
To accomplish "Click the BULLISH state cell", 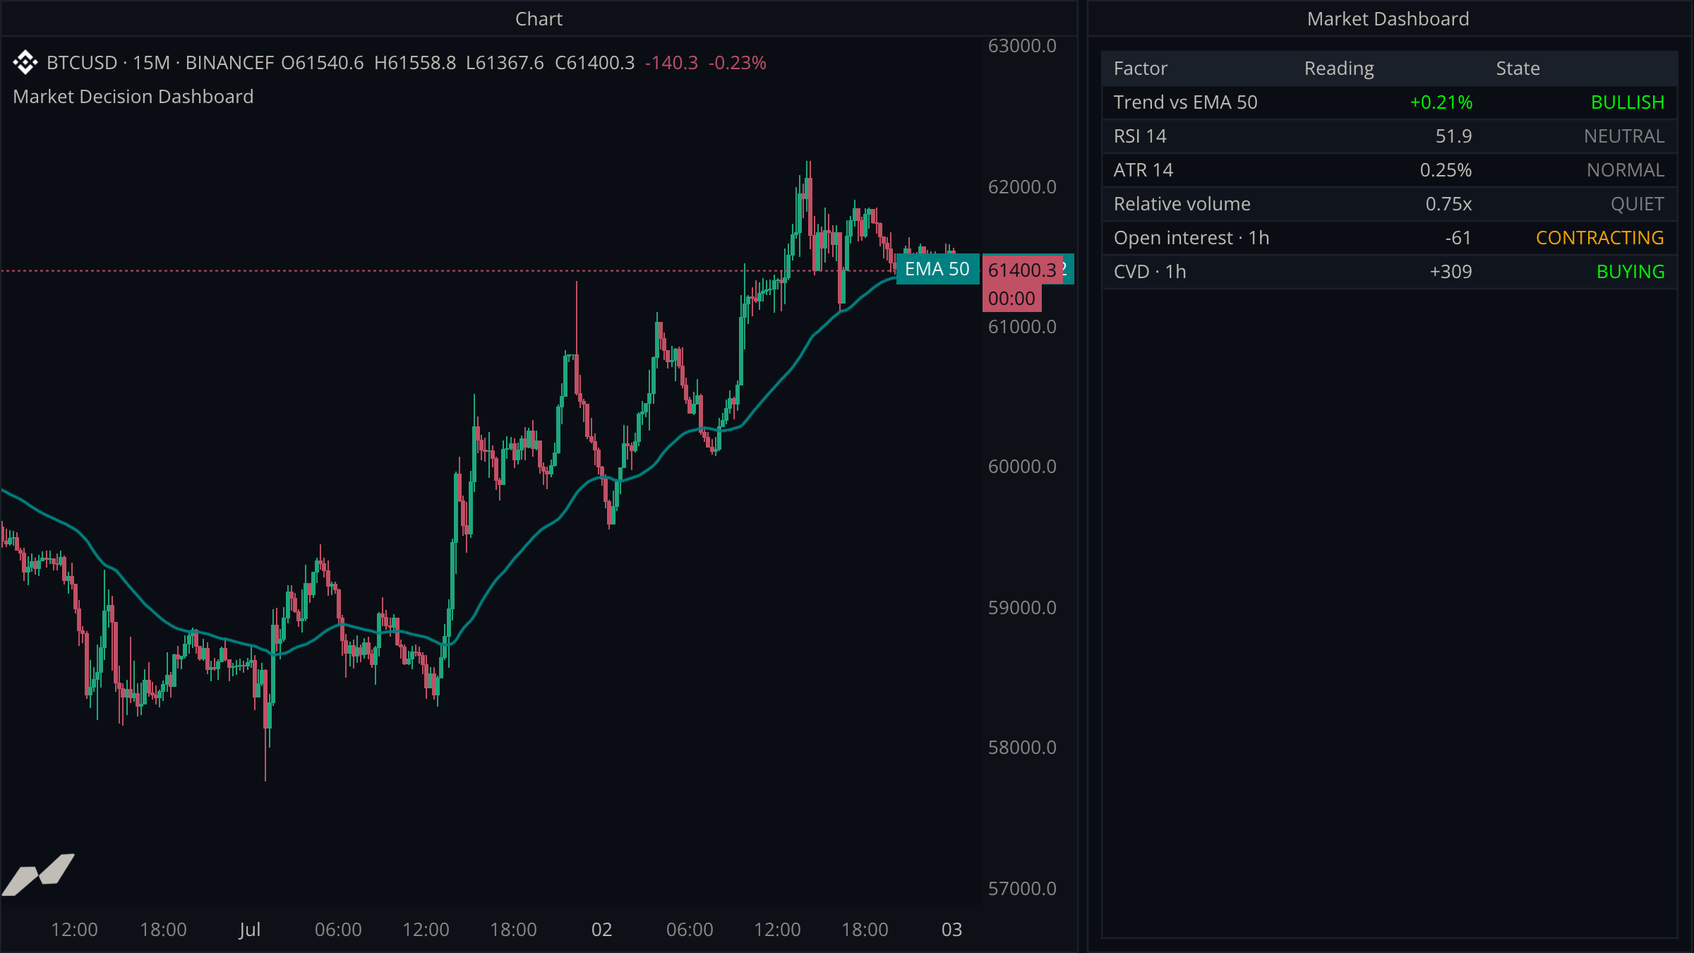I will (x=1628, y=102).
